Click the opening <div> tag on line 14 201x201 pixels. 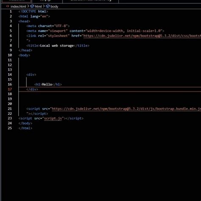tap(31, 75)
